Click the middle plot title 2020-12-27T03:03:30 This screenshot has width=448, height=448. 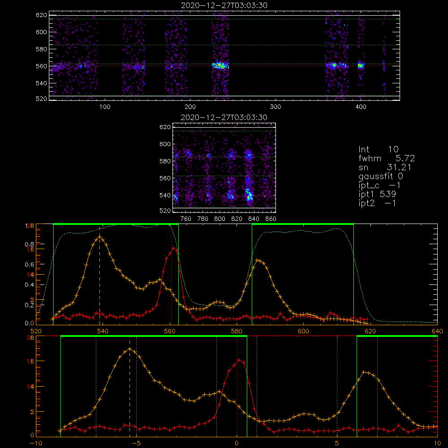[x=224, y=117]
